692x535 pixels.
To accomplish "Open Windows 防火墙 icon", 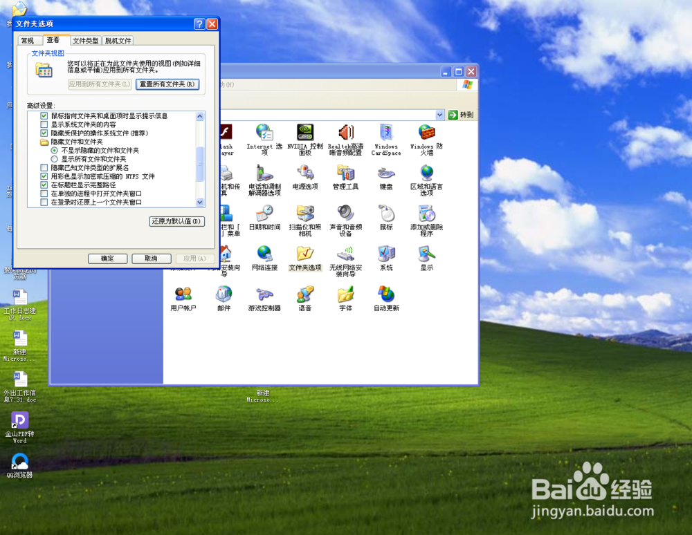I will [x=427, y=140].
